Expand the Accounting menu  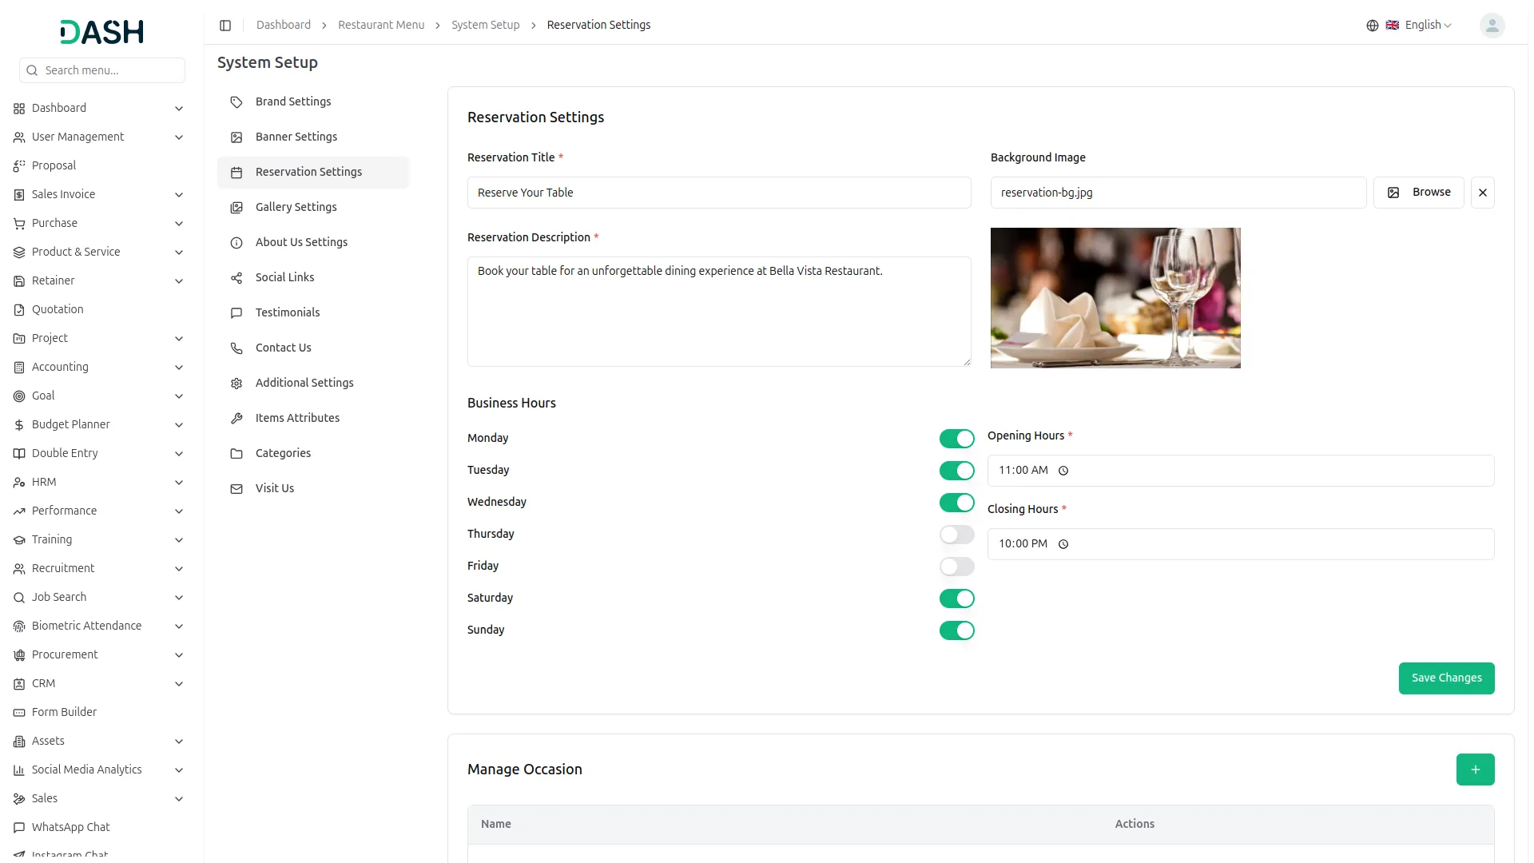click(x=99, y=367)
